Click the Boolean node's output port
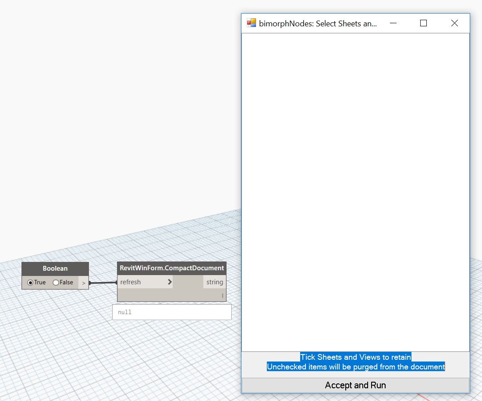The width and height of the screenshot is (482, 401). tap(84, 283)
